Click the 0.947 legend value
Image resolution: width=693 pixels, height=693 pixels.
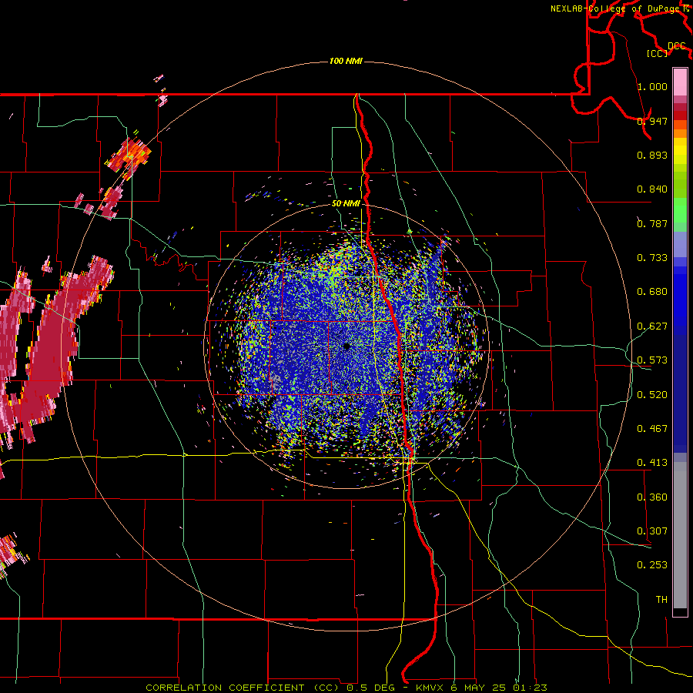click(652, 121)
